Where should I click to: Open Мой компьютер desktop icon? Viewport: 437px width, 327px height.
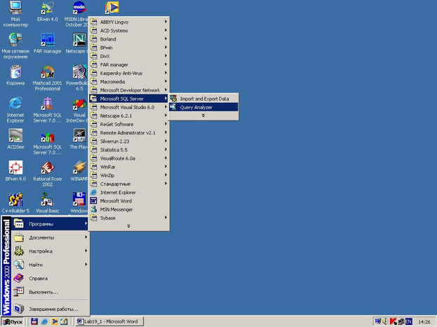tap(15, 9)
